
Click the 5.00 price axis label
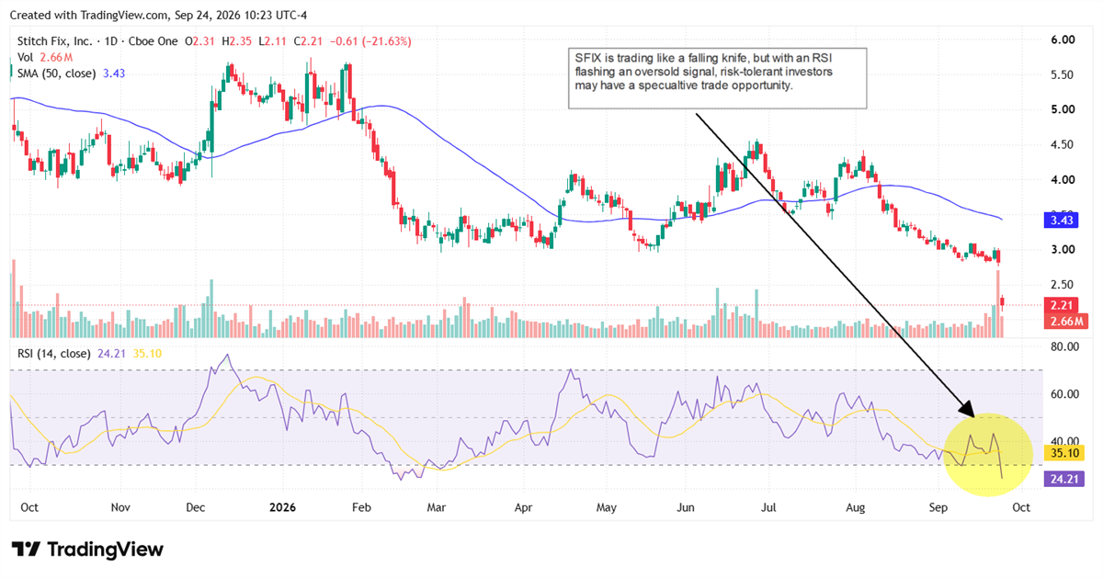(1063, 109)
